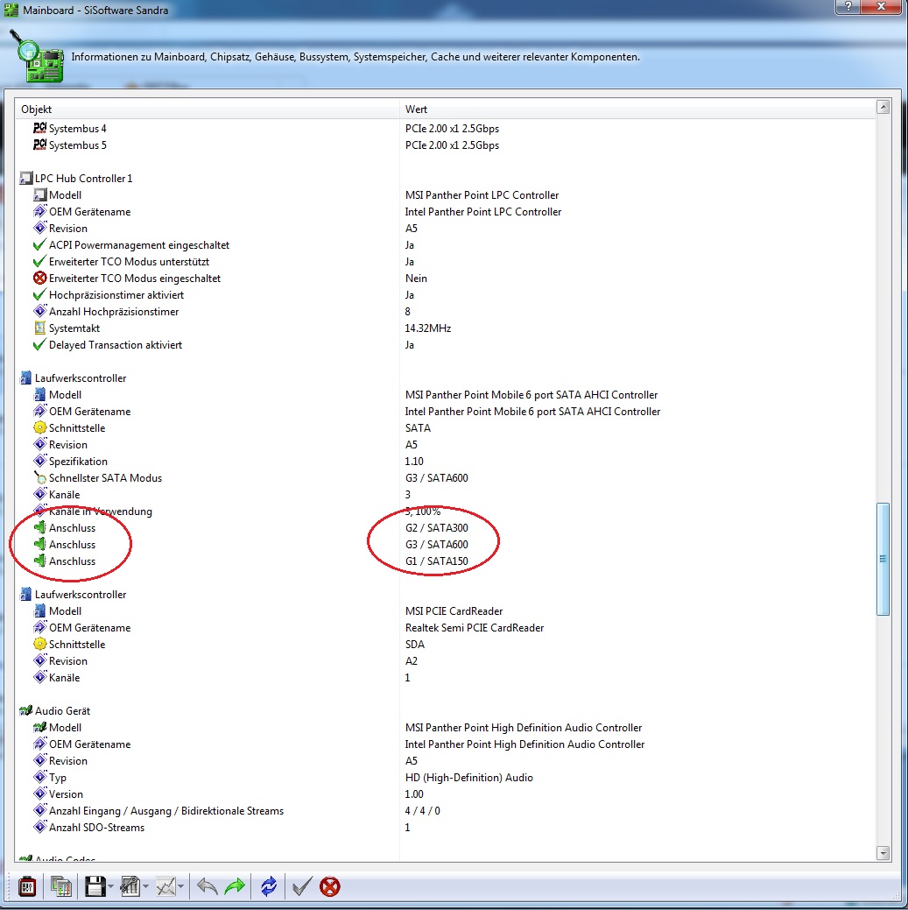Click the value A2 in Revision row
Screen dimensions: 908x910
pyautogui.click(x=412, y=661)
